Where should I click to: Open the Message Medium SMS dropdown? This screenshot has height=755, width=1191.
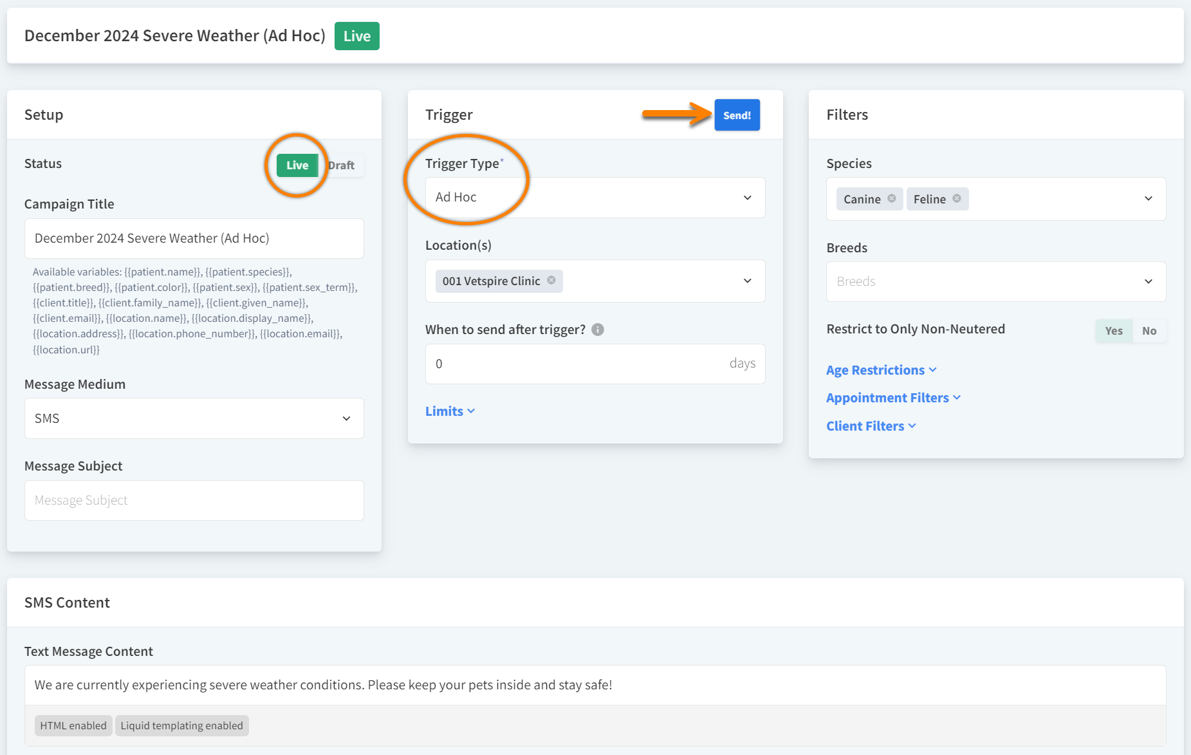pos(194,418)
